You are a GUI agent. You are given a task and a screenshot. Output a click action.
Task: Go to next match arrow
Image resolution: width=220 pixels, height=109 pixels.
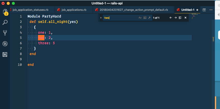(175, 18)
